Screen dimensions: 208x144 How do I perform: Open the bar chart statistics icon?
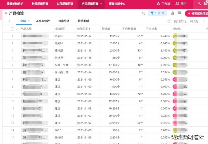point(172,13)
